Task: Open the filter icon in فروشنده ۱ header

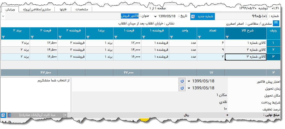Action: 144,37
